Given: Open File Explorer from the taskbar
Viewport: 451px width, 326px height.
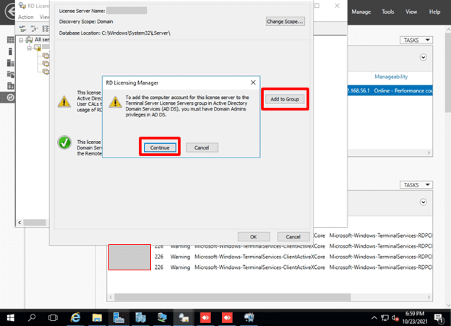Looking at the screenshot, I should [x=97, y=318].
